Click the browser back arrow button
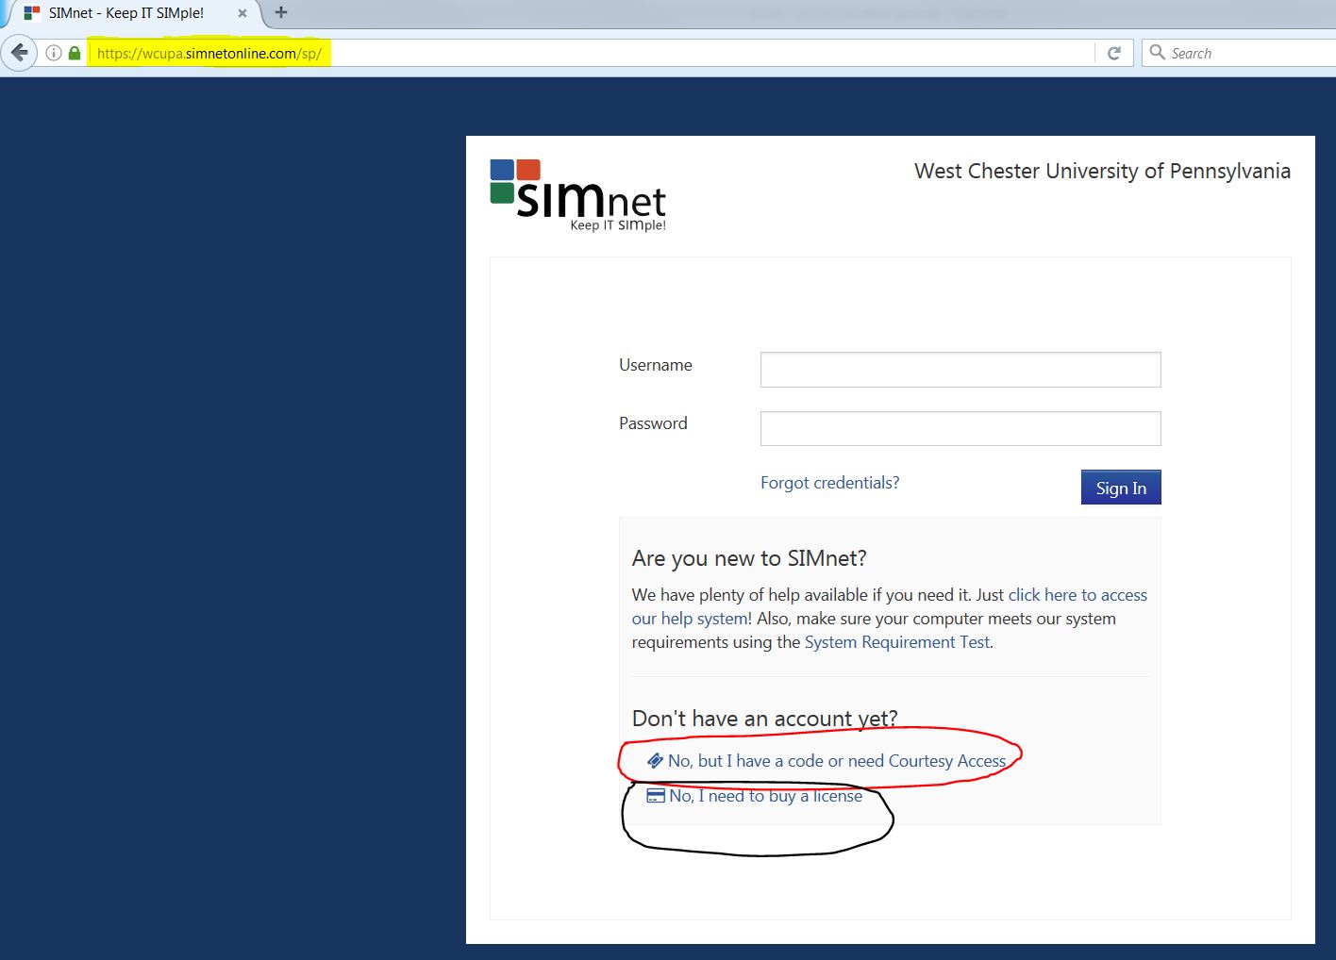1336x960 pixels. 19,53
